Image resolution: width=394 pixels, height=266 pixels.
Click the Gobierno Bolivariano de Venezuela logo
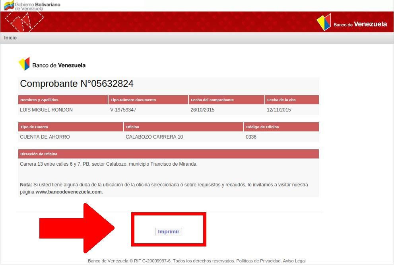click(33, 6)
